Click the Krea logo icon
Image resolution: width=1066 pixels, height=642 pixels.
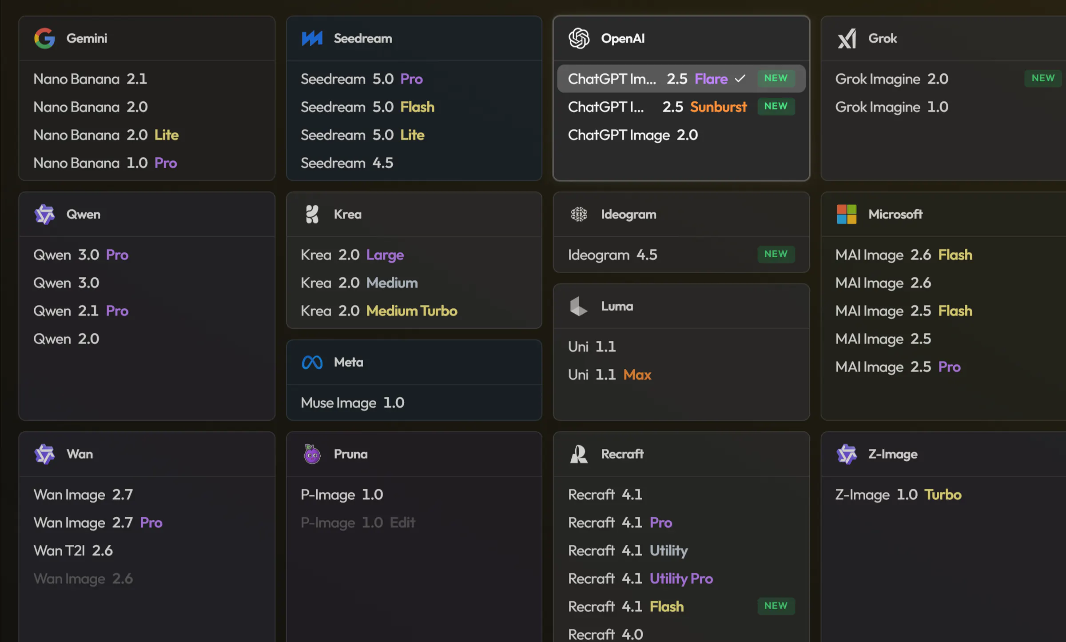pyautogui.click(x=312, y=214)
